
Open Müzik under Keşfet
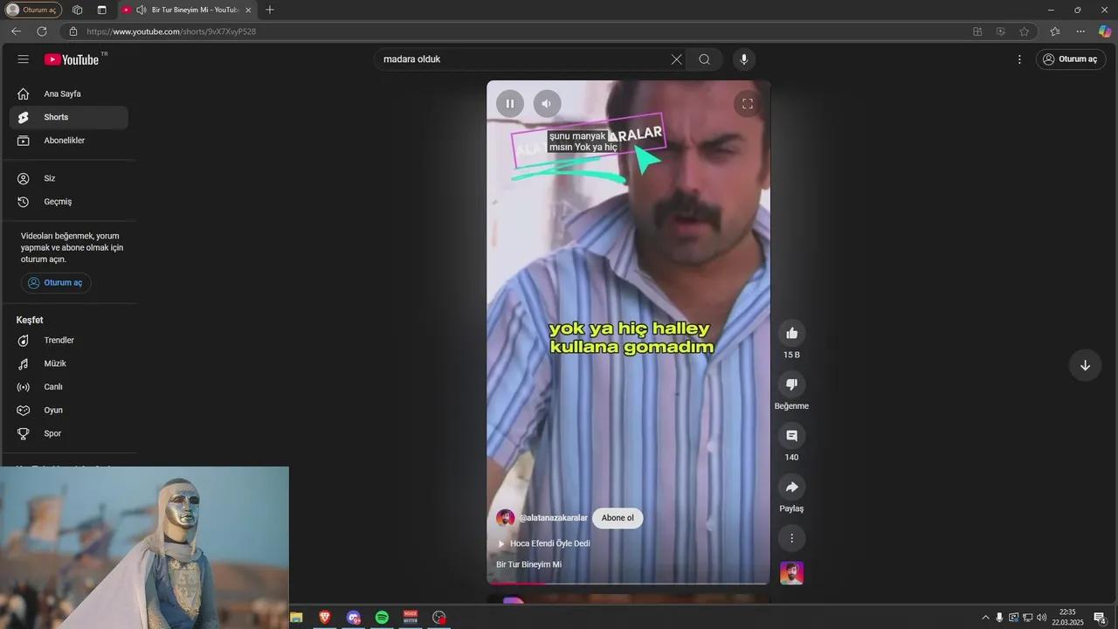pos(69,363)
